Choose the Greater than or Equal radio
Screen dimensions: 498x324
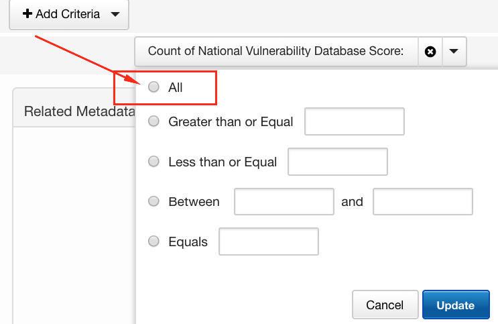tap(154, 121)
